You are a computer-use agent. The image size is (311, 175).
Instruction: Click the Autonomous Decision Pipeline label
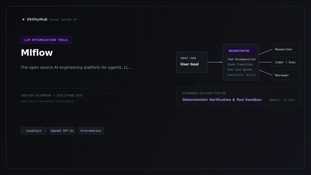[x=204, y=93]
